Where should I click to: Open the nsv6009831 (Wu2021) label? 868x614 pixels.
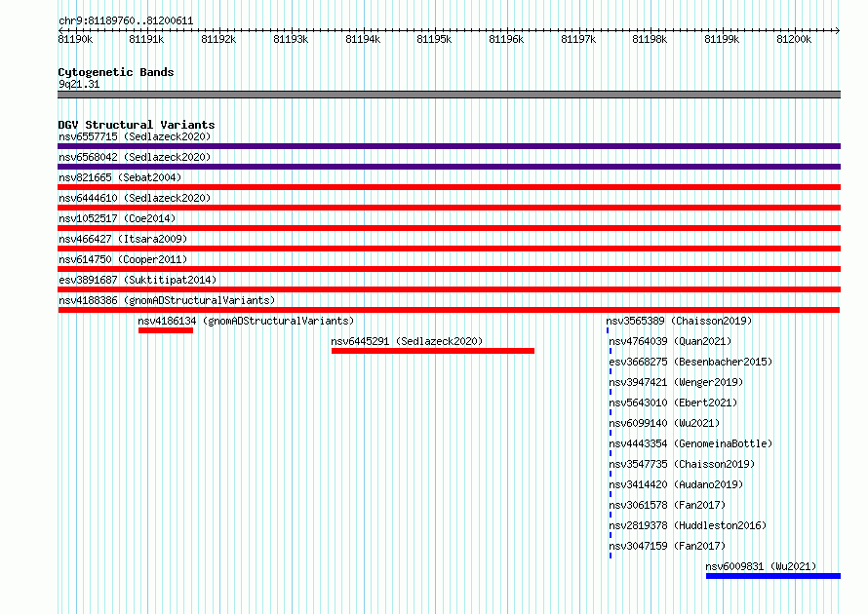coord(761,566)
